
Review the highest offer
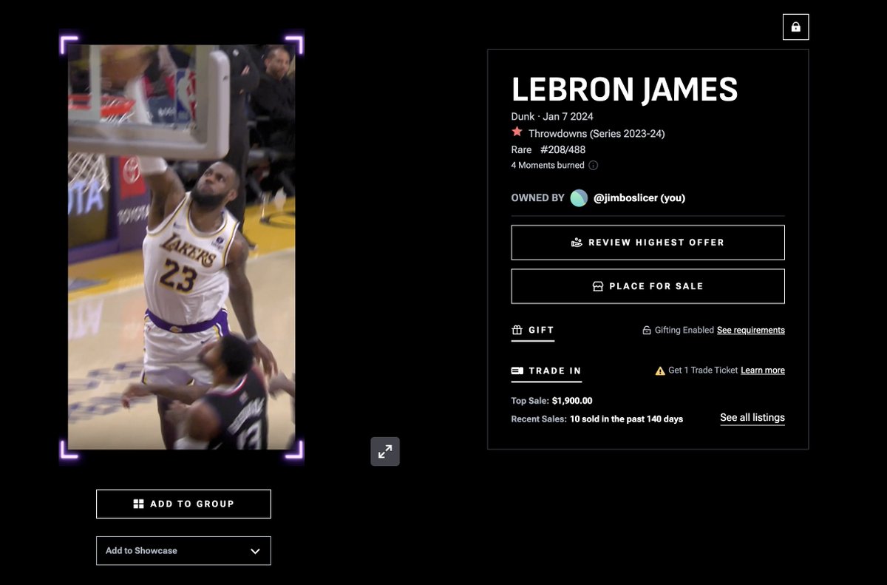click(x=648, y=243)
